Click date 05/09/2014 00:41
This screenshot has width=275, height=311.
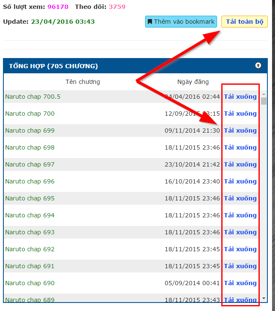[x=192, y=283]
